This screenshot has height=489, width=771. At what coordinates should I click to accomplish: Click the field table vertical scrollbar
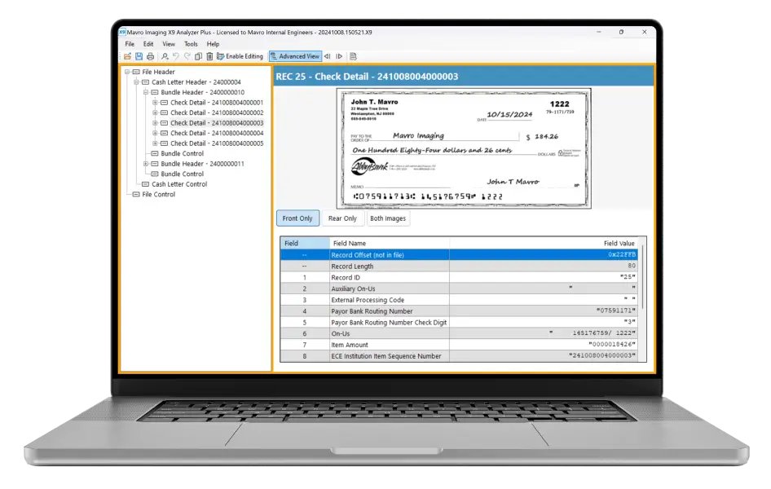[643, 277]
